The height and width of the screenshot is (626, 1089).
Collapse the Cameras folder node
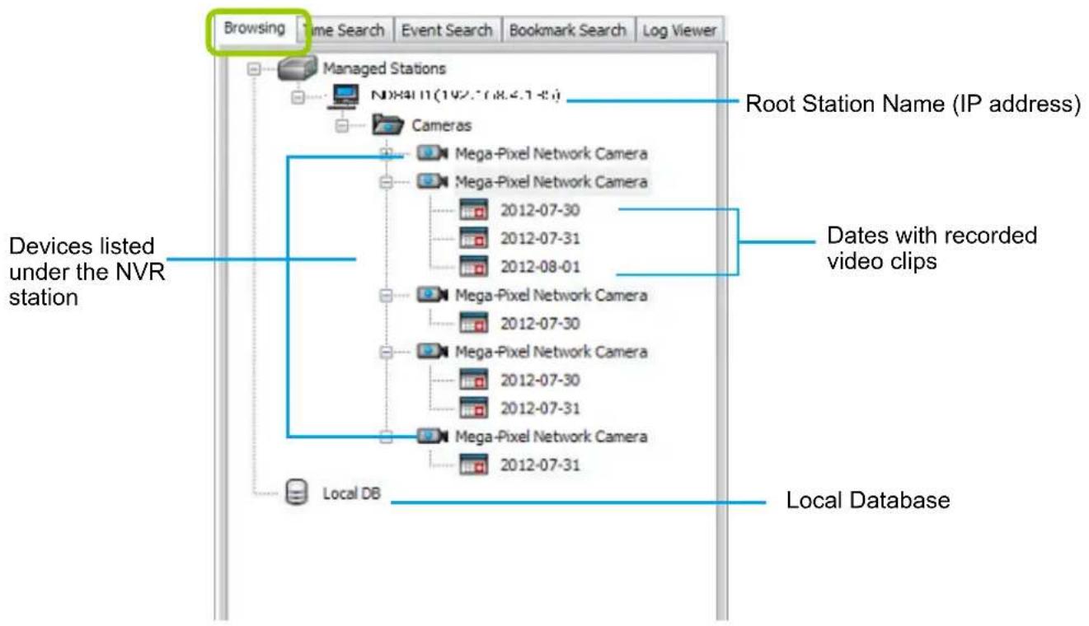342,127
